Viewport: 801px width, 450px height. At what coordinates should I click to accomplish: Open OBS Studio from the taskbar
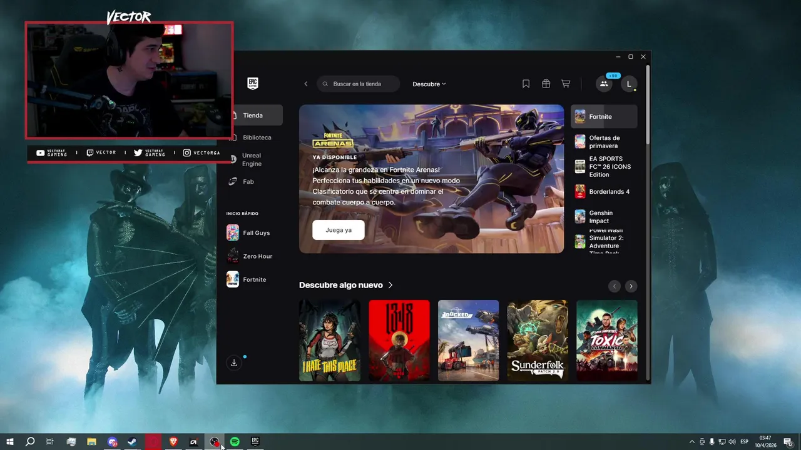[214, 442]
